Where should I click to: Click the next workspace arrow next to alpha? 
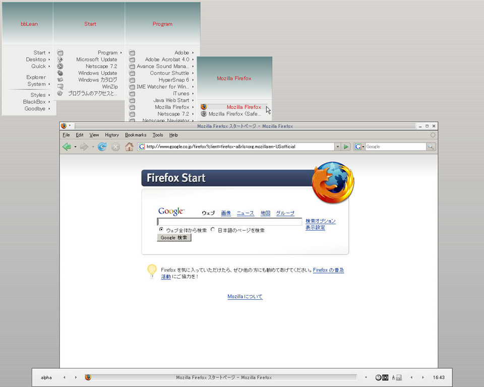click(76, 377)
